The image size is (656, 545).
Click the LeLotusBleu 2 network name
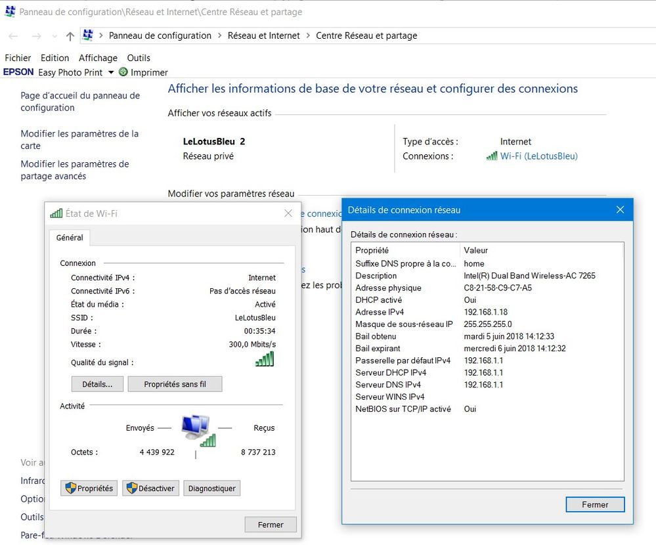coord(214,141)
